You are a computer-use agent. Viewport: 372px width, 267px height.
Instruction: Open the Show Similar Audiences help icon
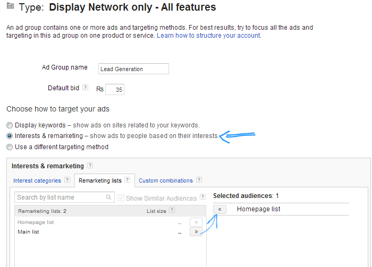click(x=202, y=196)
